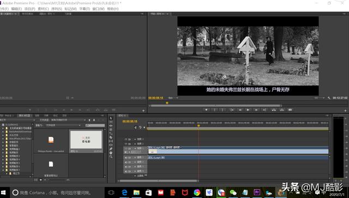Click the timeline playhead on the ruler

(198, 126)
